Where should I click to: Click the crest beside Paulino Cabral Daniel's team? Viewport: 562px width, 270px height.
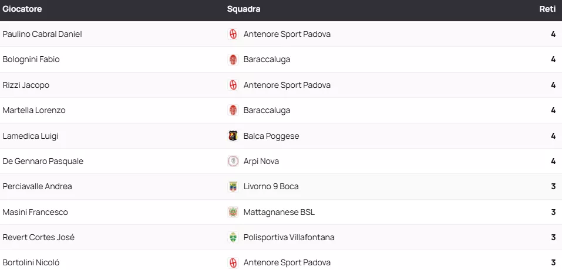[x=233, y=34]
